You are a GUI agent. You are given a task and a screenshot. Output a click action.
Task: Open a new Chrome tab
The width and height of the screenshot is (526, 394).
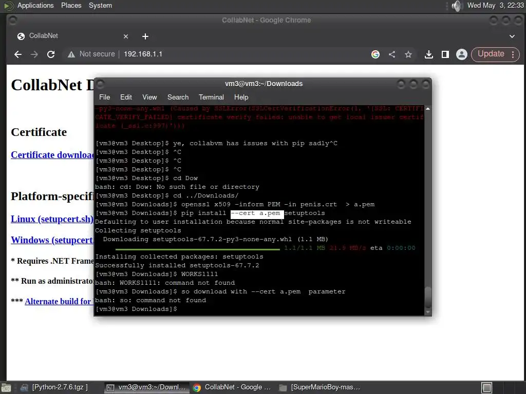click(x=145, y=36)
